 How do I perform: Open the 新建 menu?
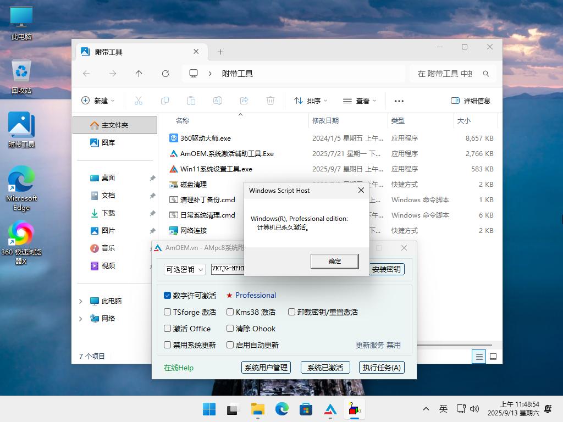(98, 101)
